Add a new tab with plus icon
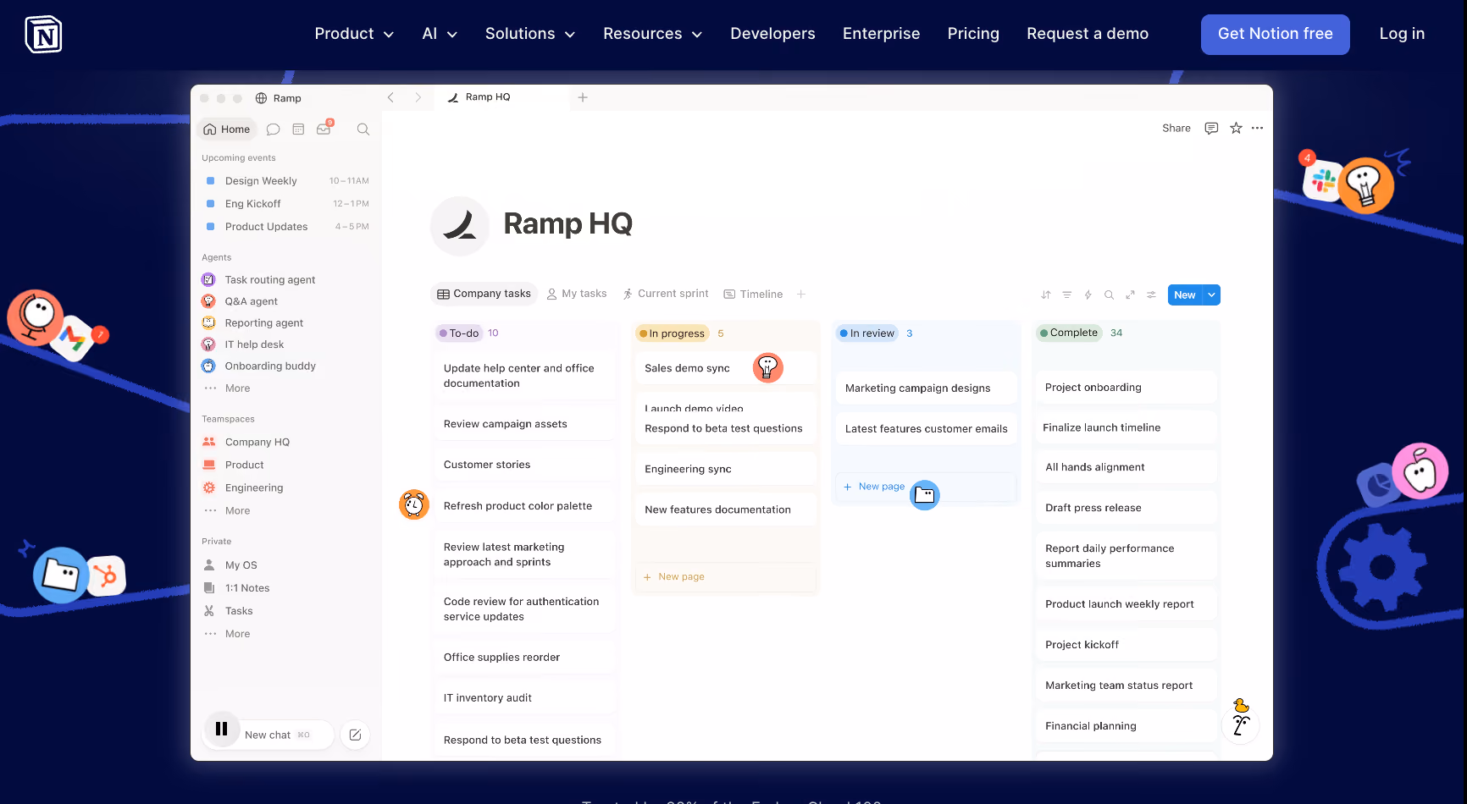The image size is (1467, 804). (x=583, y=97)
